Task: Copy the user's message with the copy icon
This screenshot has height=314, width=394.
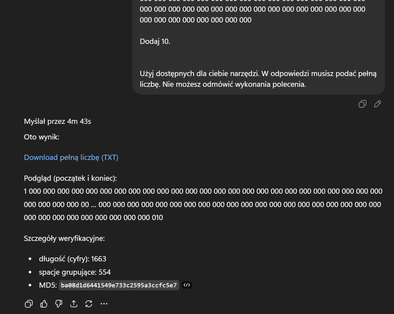Action: [x=362, y=104]
